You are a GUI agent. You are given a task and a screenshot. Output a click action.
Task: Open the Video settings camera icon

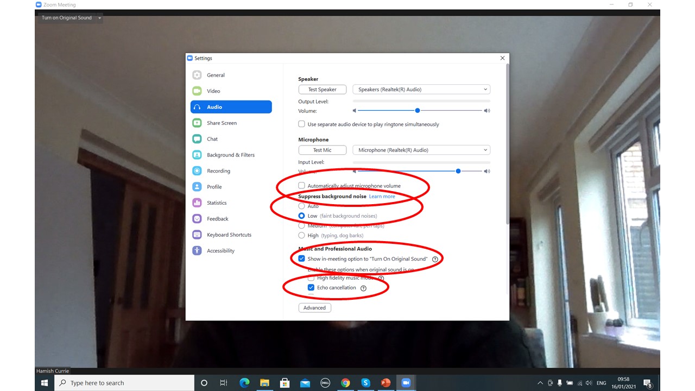197,91
